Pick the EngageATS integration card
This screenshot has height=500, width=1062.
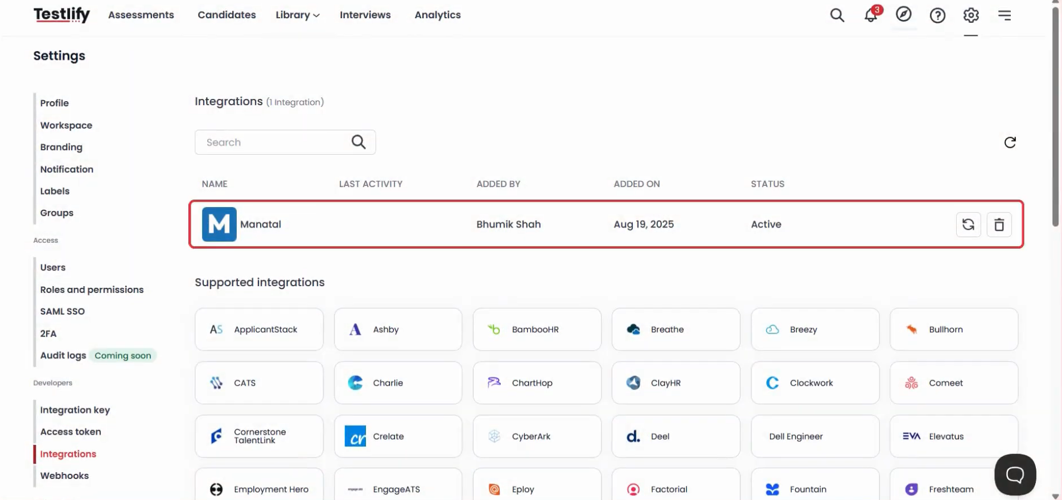pyautogui.click(x=398, y=484)
